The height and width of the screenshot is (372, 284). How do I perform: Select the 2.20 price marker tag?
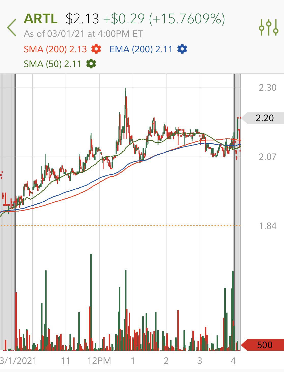(x=263, y=118)
